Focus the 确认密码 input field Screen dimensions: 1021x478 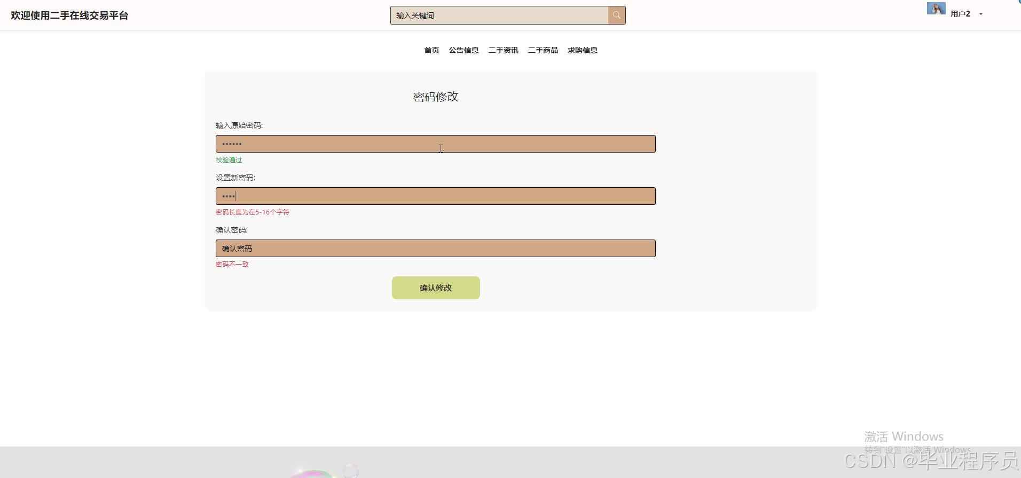pyautogui.click(x=436, y=248)
